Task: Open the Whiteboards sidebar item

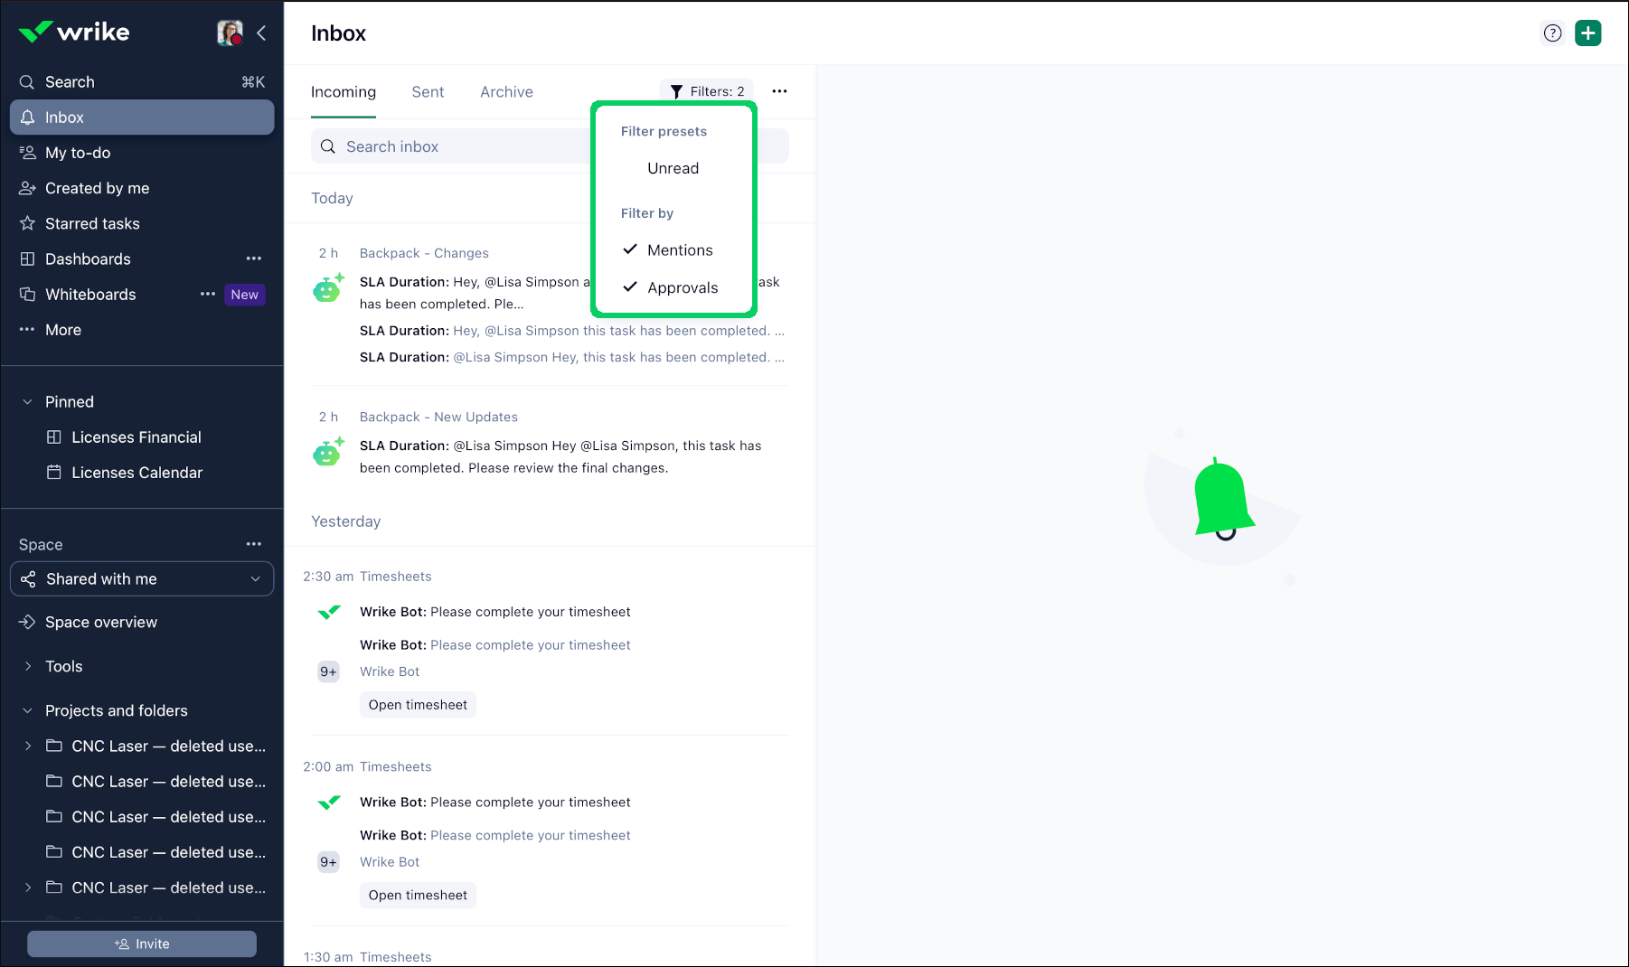Action: [142, 295]
